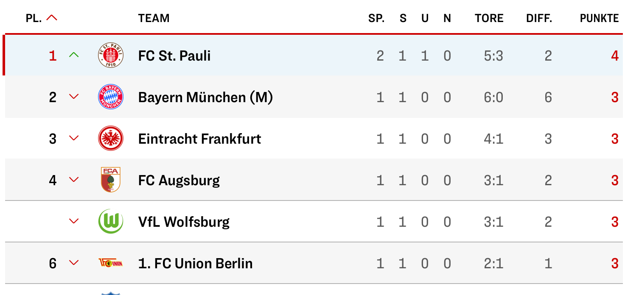Screen dimensions: 639x295
Task: Click red down-trend arrow beside Bayern München
Action: click(x=74, y=97)
